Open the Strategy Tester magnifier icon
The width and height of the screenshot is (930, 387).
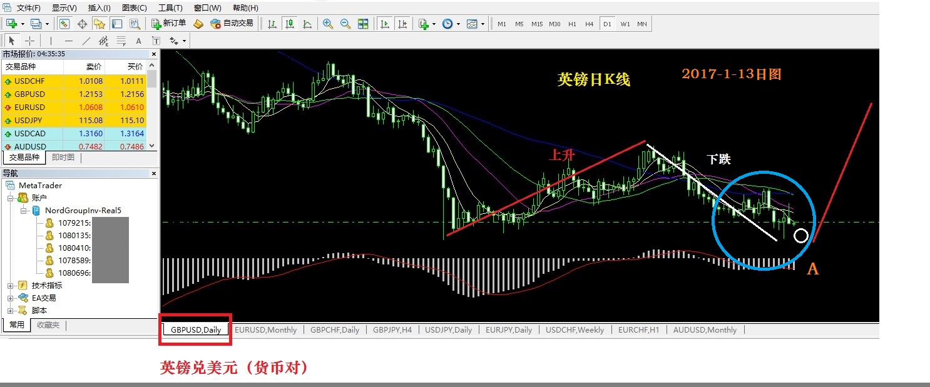click(134, 24)
